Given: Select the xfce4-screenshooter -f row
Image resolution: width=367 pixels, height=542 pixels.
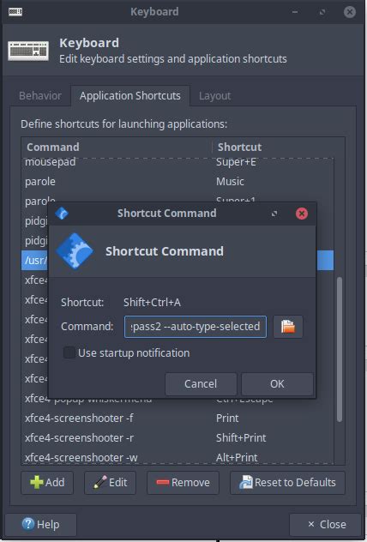Looking at the screenshot, I should coord(179,419).
